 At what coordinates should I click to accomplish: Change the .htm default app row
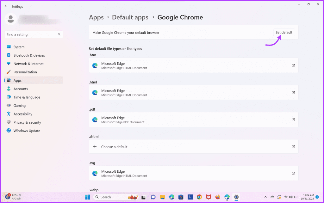click(x=194, y=65)
